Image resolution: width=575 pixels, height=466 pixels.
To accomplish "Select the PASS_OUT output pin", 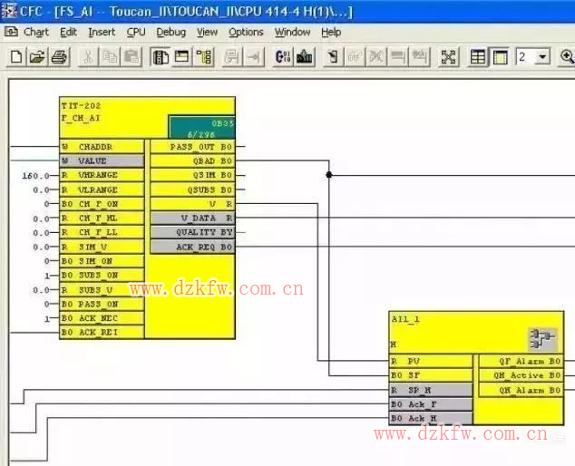I will coord(192,147).
